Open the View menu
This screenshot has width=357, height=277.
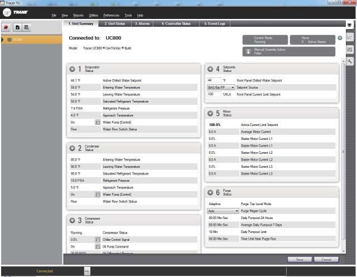coord(65,16)
